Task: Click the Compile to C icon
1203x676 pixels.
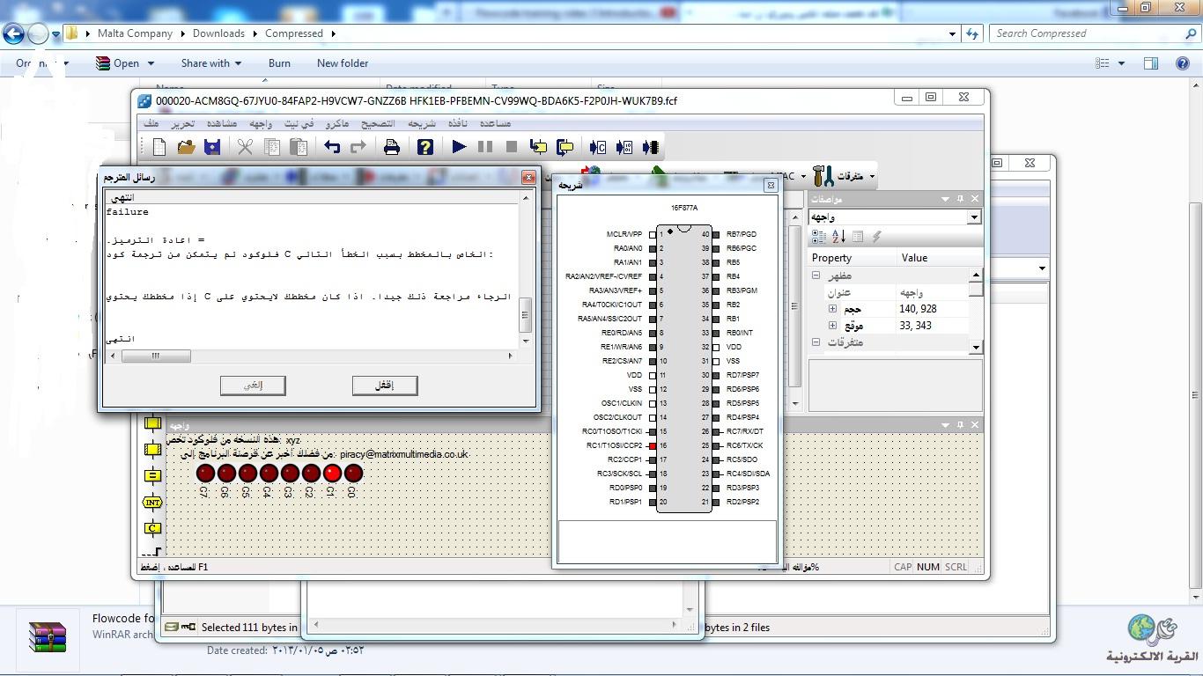Action: coord(598,147)
